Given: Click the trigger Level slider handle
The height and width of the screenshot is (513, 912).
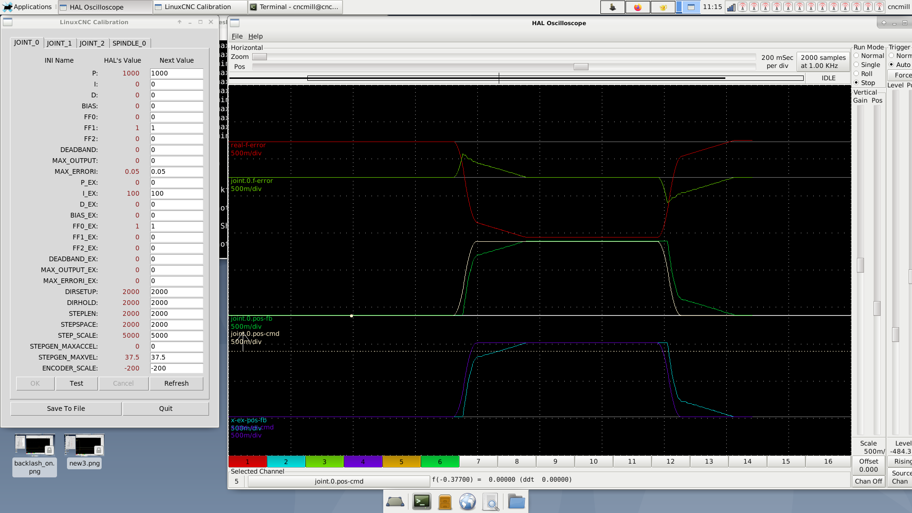Looking at the screenshot, I should coord(895,334).
